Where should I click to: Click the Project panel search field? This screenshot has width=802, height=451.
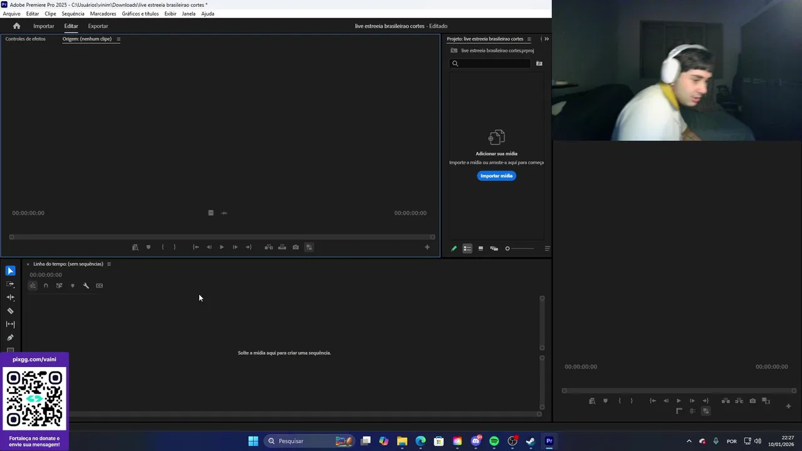[491, 63]
